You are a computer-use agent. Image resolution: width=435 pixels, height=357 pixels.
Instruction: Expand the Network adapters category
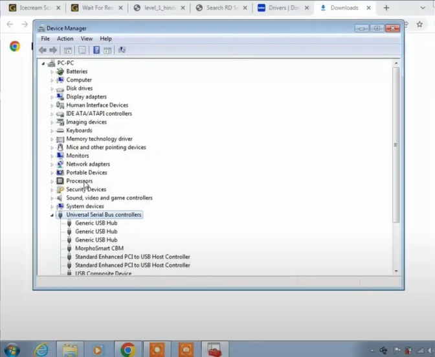(52, 165)
